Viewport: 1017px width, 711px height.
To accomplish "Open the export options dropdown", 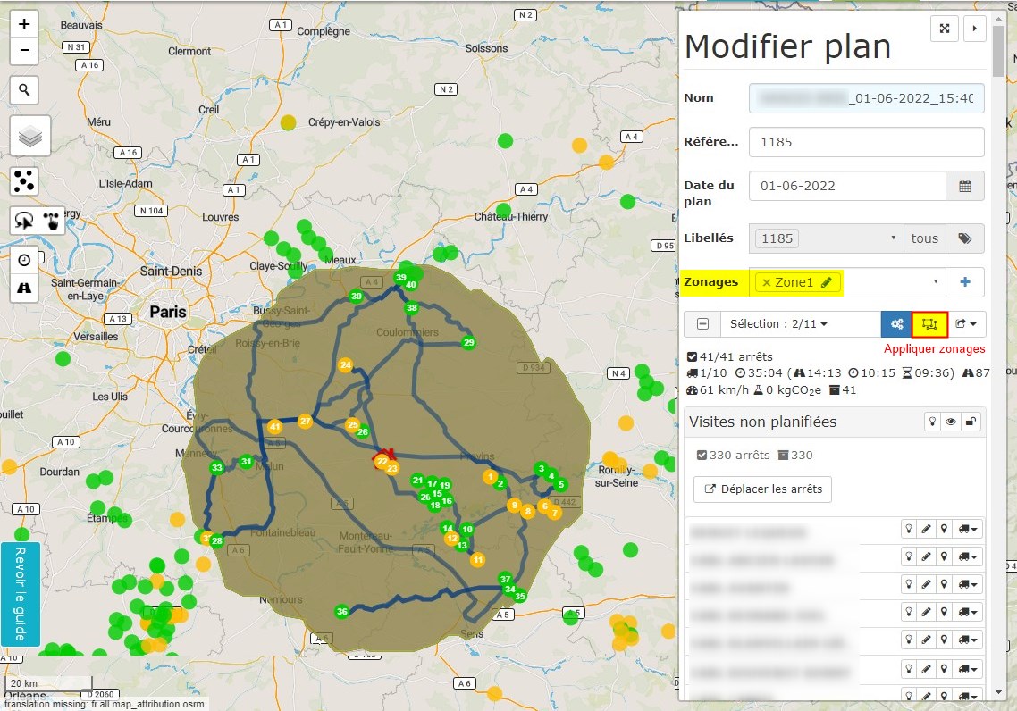I will (965, 324).
